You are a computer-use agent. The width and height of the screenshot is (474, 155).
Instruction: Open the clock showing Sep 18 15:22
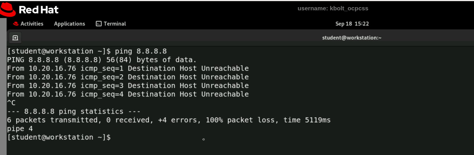[352, 24]
